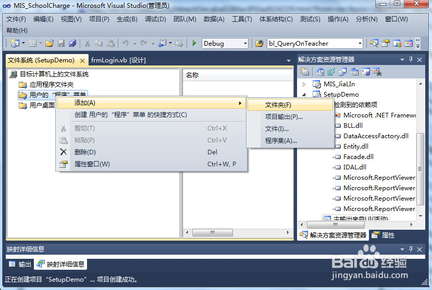Click the Undo arrow icon
The height and width of the screenshot is (290, 432).
point(126,43)
